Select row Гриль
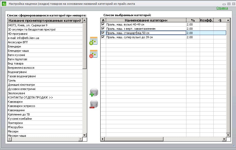 pyautogui.click(x=45, y=80)
